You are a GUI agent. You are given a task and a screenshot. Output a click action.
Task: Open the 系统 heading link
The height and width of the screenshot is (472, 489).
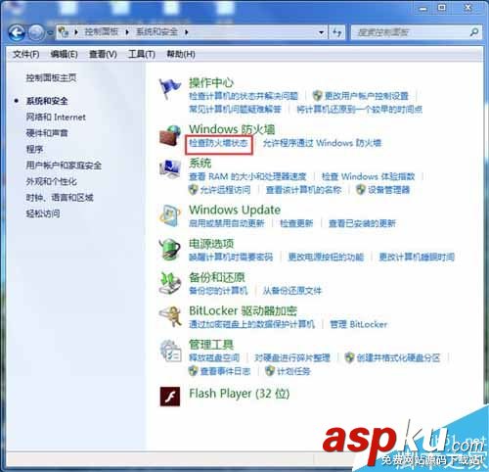tap(200, 163)
